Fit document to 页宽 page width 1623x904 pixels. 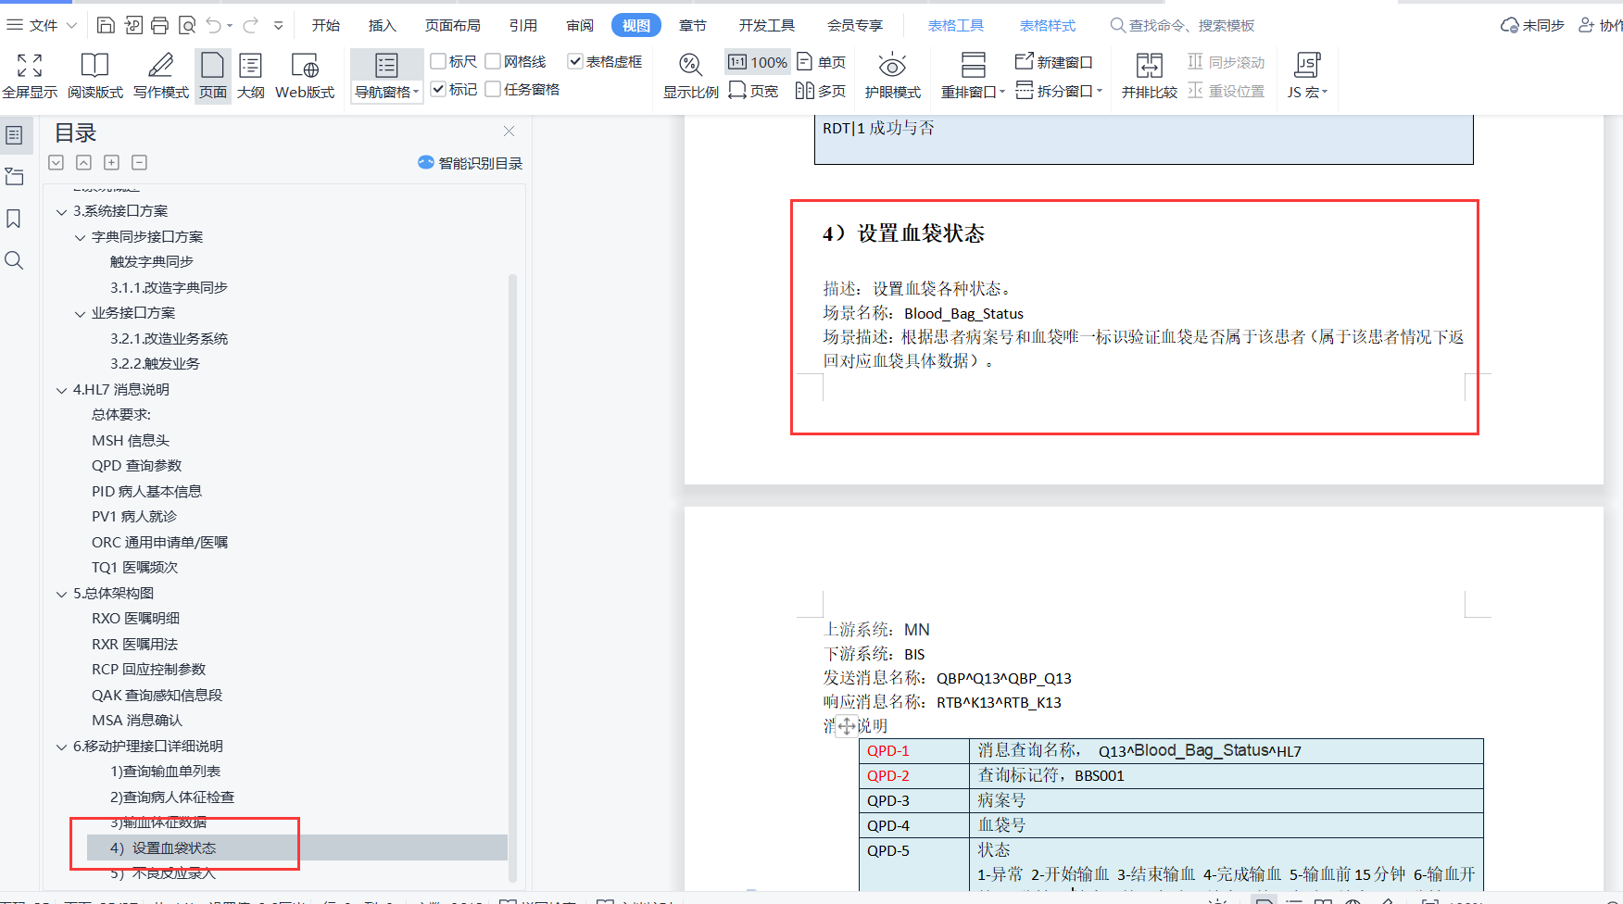tap(754, 90)
